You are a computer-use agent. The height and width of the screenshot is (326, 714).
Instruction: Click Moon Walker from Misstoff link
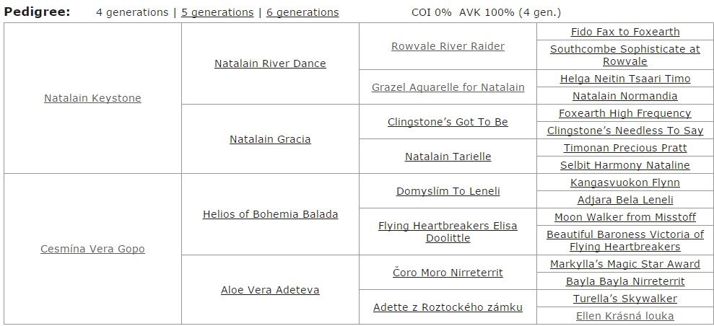tap(624, 217)
